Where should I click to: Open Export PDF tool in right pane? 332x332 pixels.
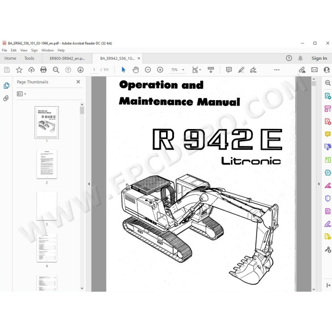click(328, 96)
